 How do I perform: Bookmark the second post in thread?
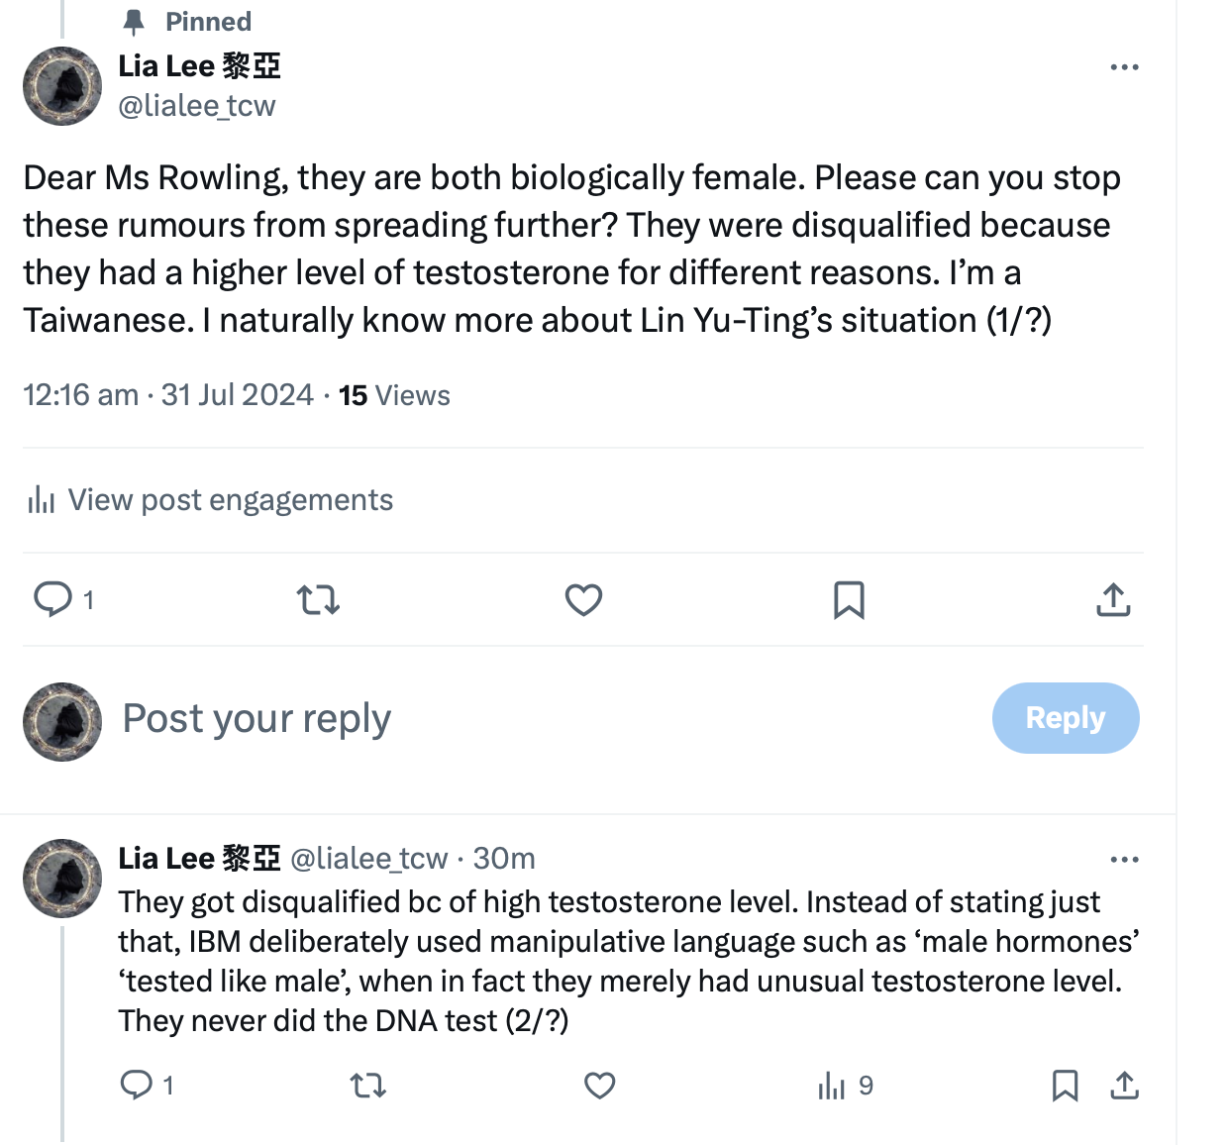point(1065,1086)
